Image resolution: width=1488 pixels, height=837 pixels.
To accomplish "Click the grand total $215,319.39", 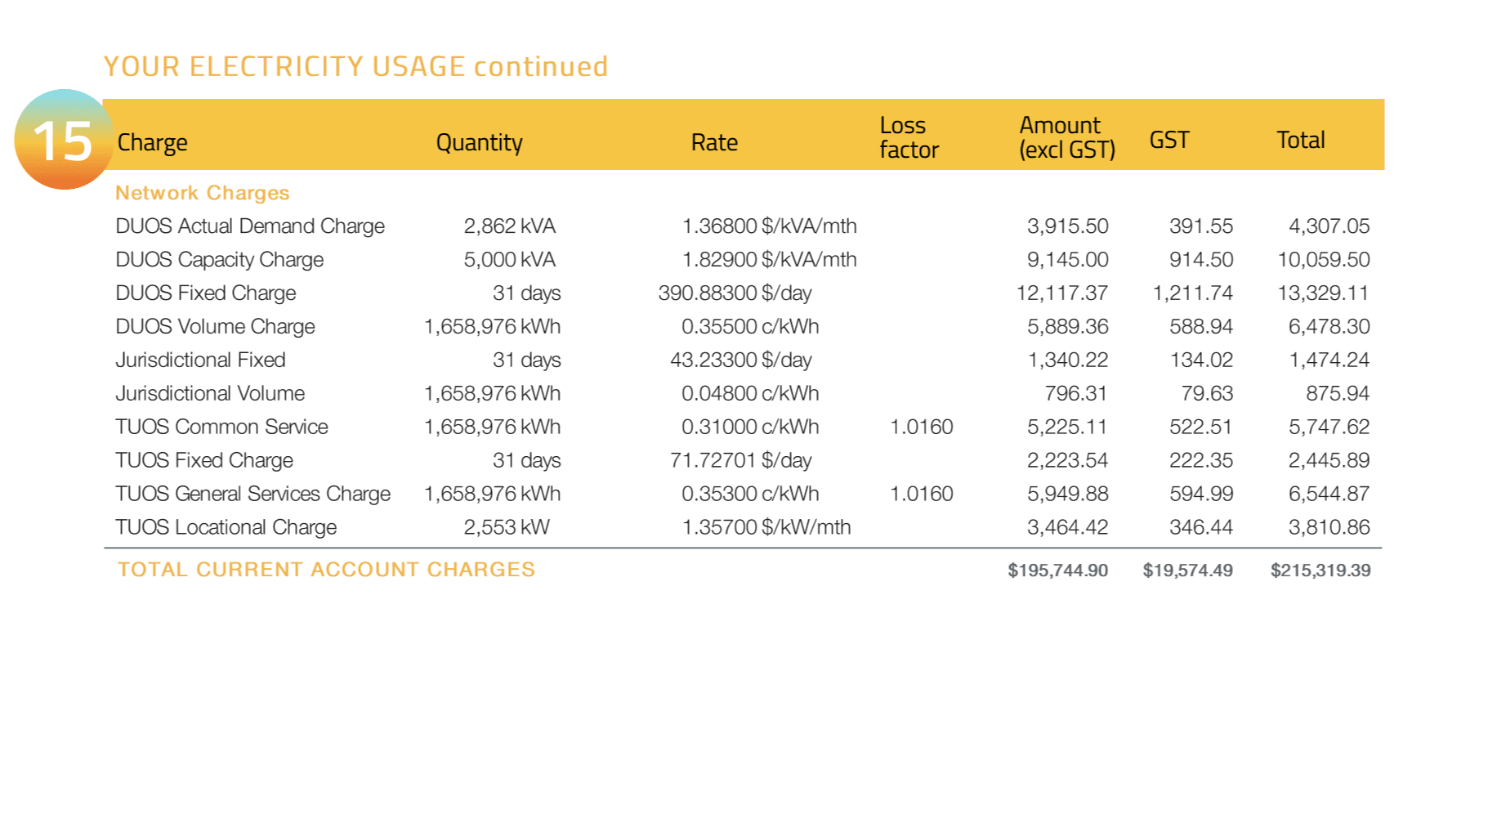I will [1320, 571].
